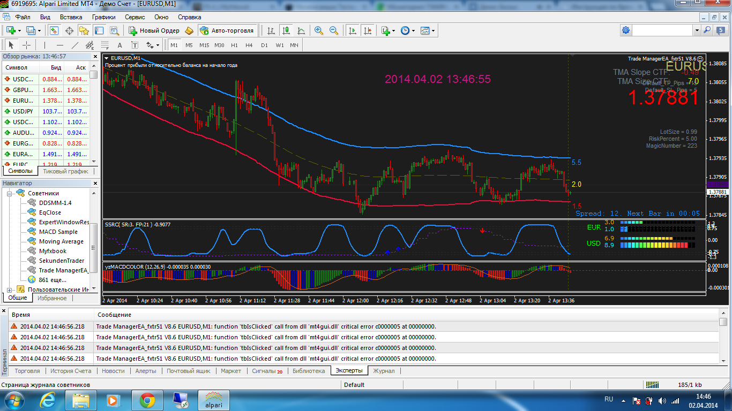
Task: Select the USDJPY row in Market Watch
Action: 46,111
